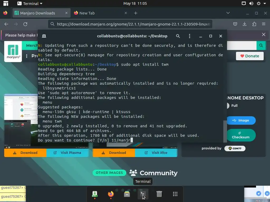This screenshot has height=202, width=270.
Task: Click the OTHER IMAGES badge
Action: pos(109,173)
